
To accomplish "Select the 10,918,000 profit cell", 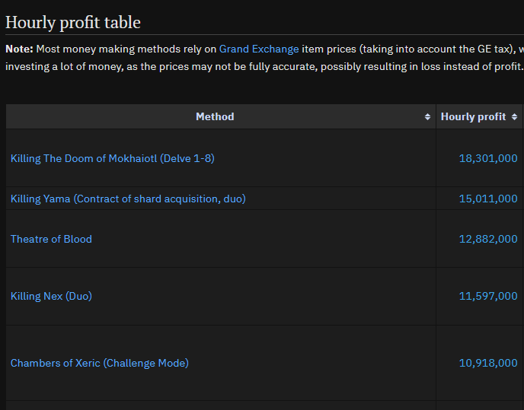I will coord(488,363).
